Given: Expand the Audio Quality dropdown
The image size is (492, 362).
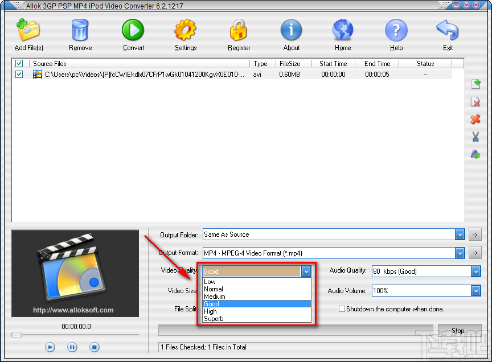Looking at the screenshot, I should [475, 271].
